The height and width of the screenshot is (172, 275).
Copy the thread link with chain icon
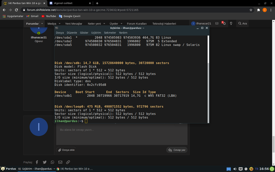click(x=68, y=162)
